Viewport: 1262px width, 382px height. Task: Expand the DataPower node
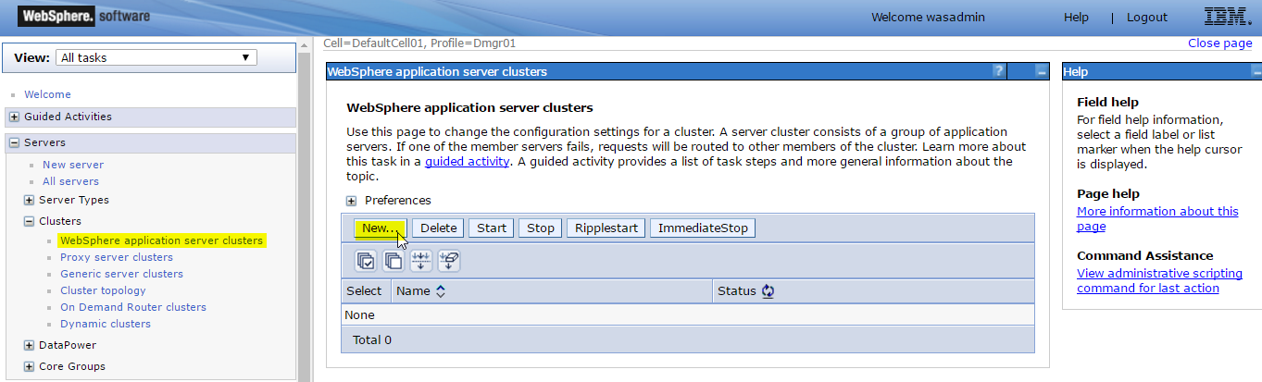pyautogui.click(x=30, y=345)
